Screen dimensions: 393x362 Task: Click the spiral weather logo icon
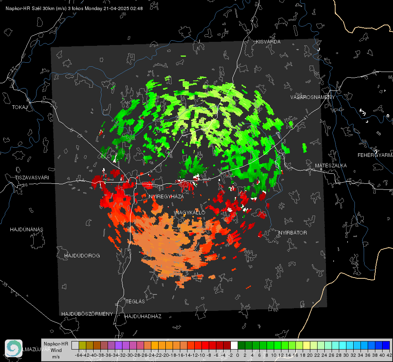tap(14, 348)
